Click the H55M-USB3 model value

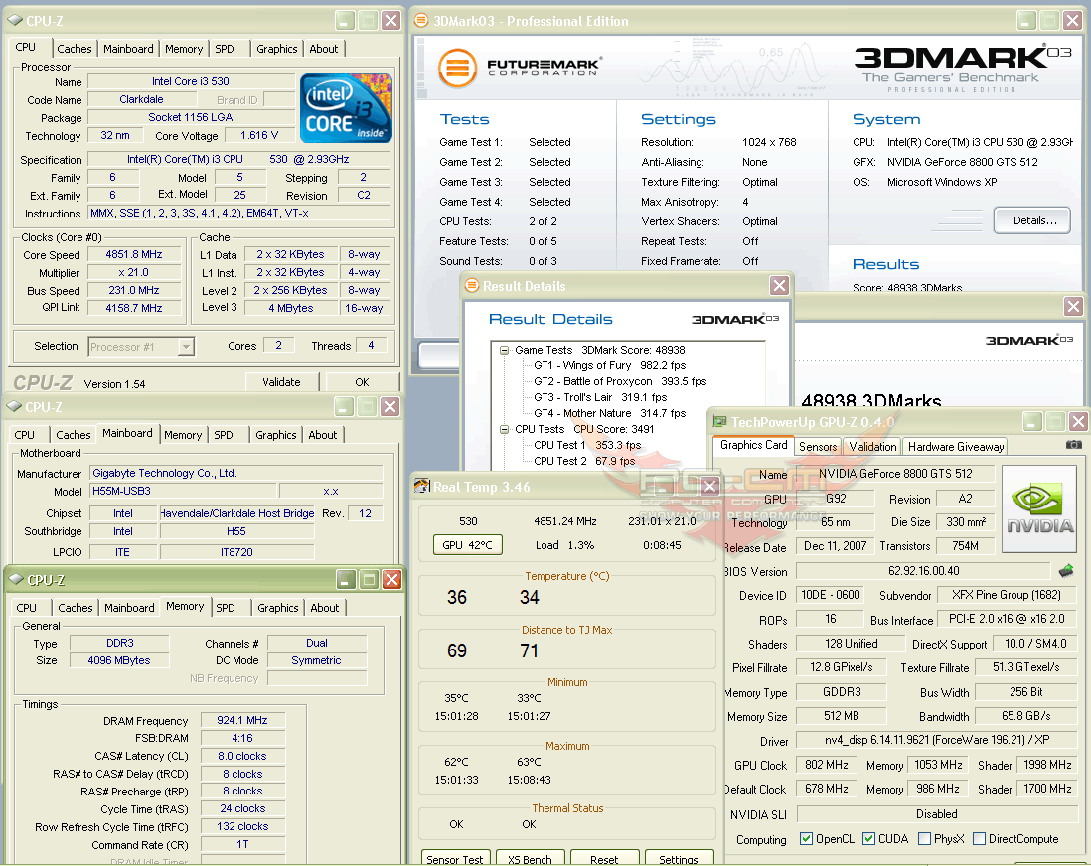point(183,491)
